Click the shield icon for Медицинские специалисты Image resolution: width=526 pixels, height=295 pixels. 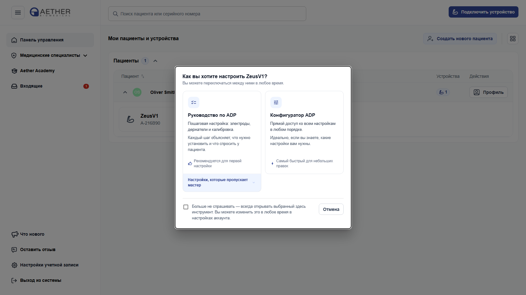pos(14,56)
